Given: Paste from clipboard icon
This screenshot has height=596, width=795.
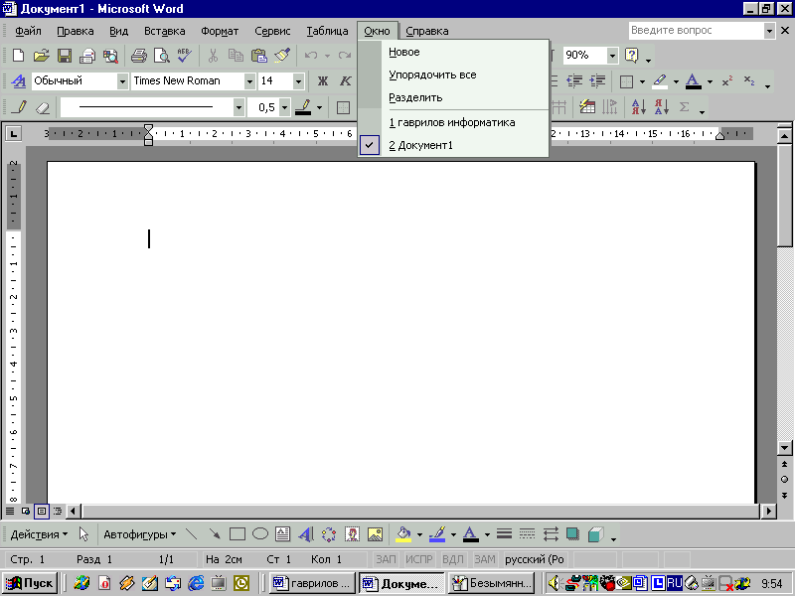Looking at the screenshot, I should [x=259, y=55].
